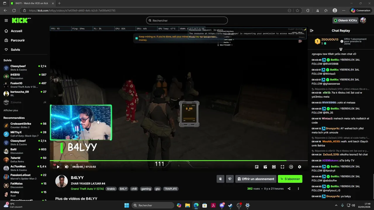Open Copilot Conversation button
Image resolution: width=374 pixels, height=210 pixels.
point(361,10)
